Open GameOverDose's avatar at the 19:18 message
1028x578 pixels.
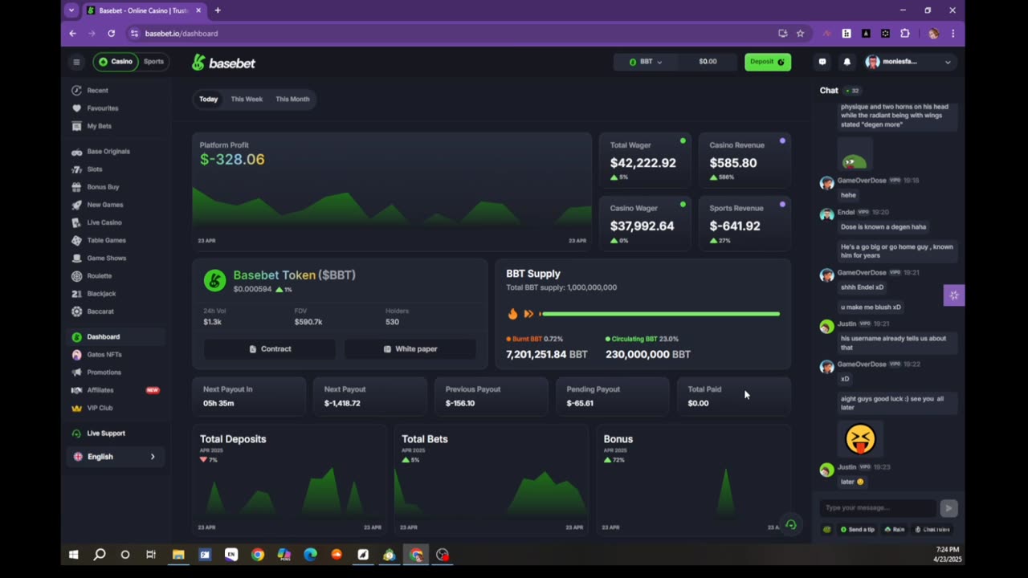pos(826,183)
